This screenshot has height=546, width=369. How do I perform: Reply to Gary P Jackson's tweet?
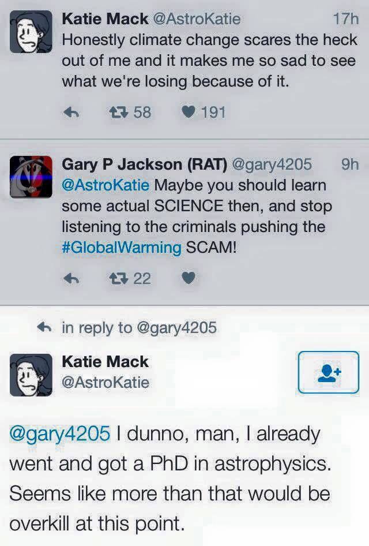70,279
